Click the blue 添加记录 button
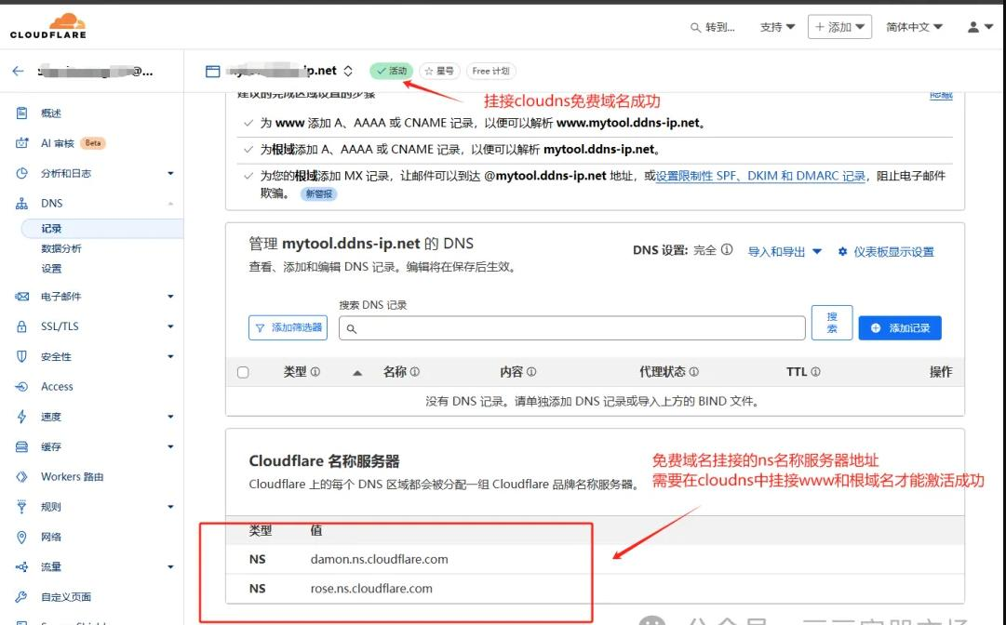Viewport: 1006px width, 625px height. pos(900,327)
